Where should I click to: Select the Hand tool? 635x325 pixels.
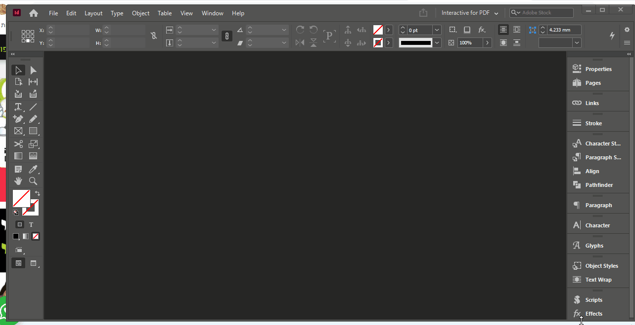pos(18,181)
